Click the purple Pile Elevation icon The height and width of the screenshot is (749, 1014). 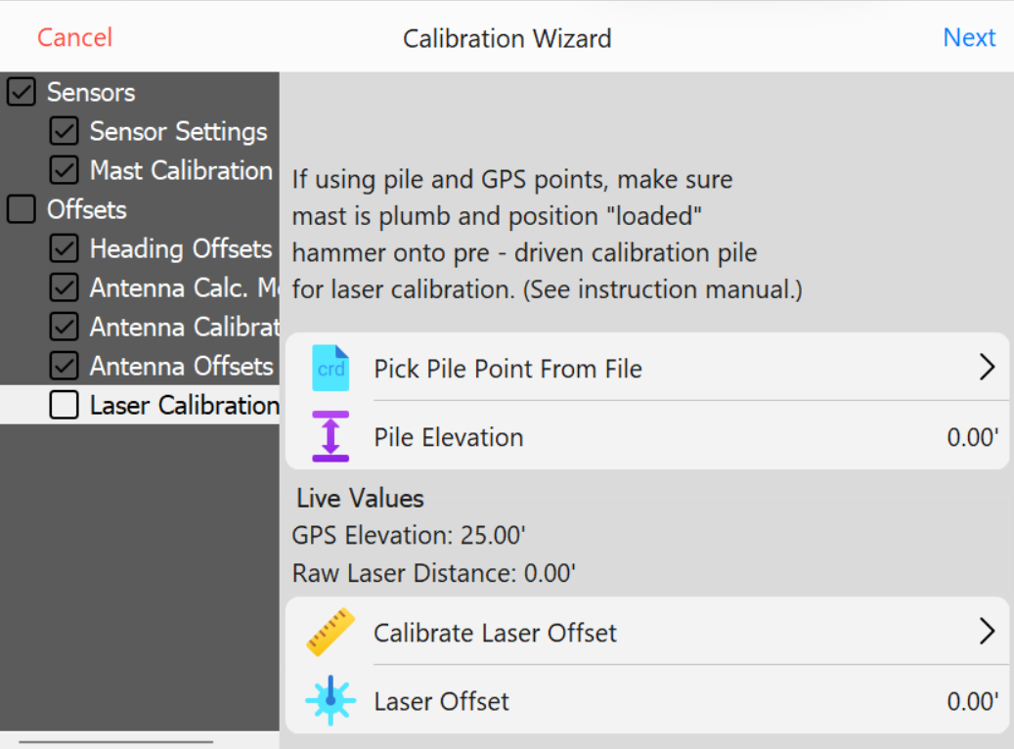331,437
